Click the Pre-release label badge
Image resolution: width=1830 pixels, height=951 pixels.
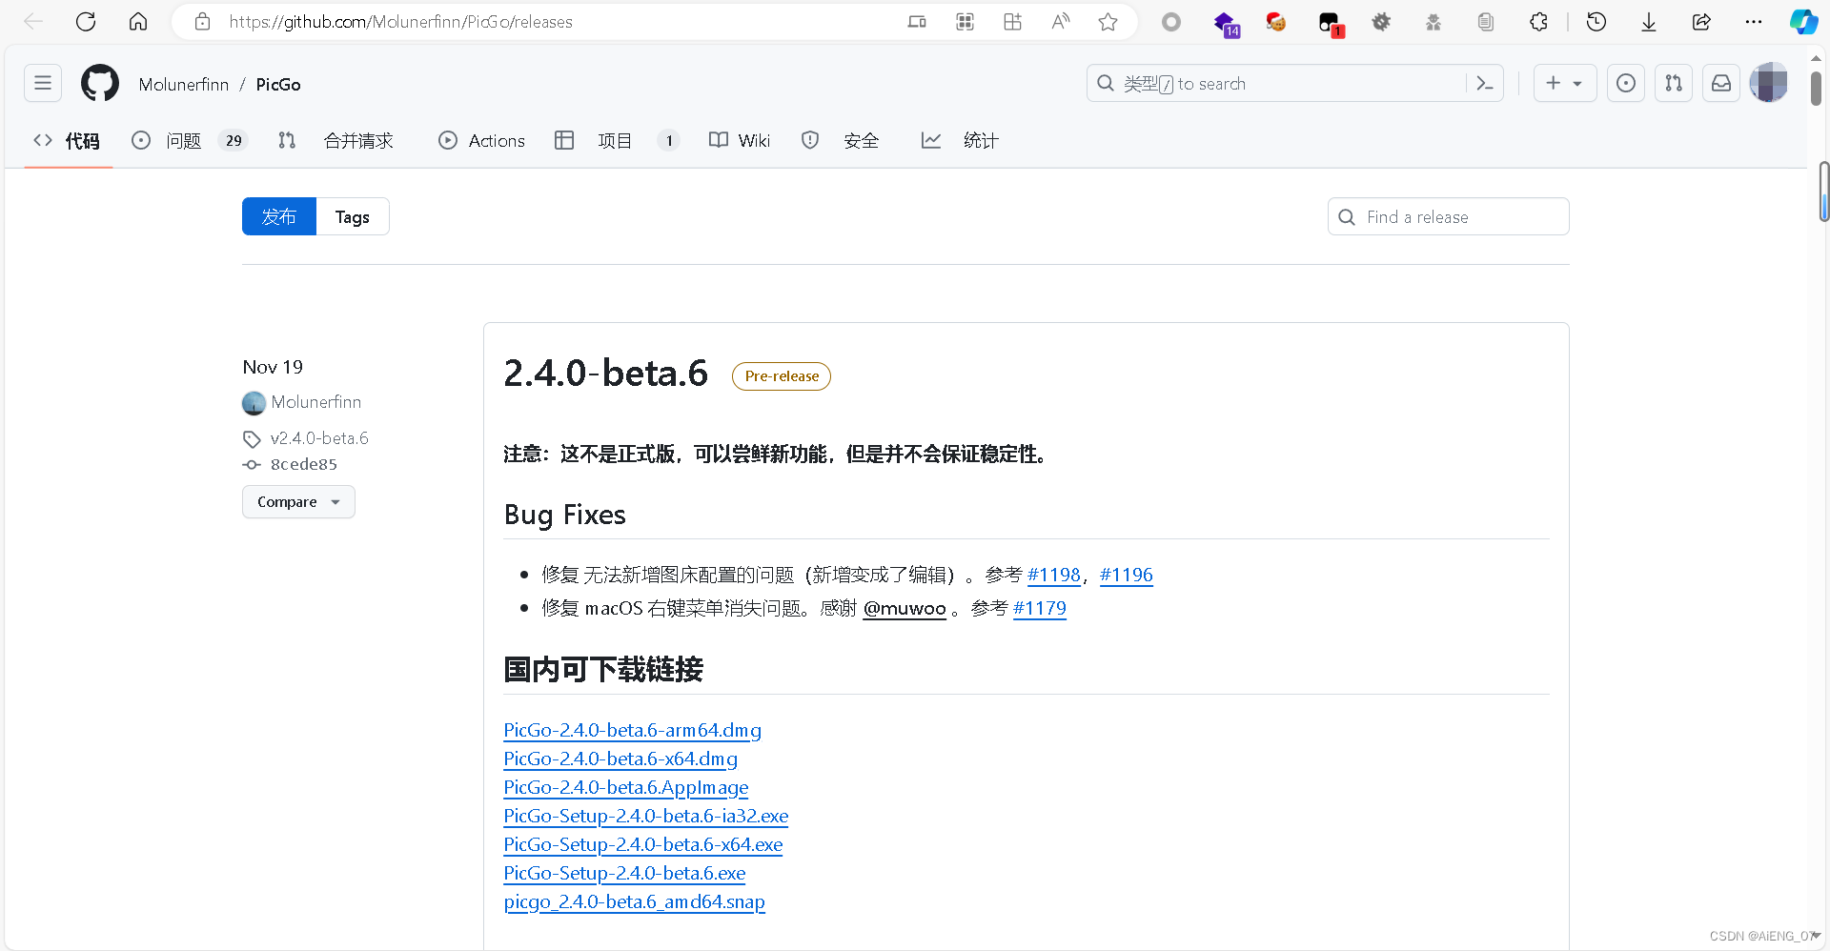pyautogui.click(x=782, y=376)
